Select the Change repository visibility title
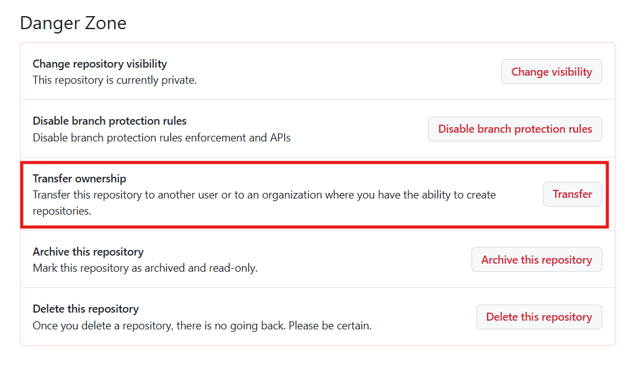This screenshot has width=634, height=379. pyautogui.click(x=100, y=64)
